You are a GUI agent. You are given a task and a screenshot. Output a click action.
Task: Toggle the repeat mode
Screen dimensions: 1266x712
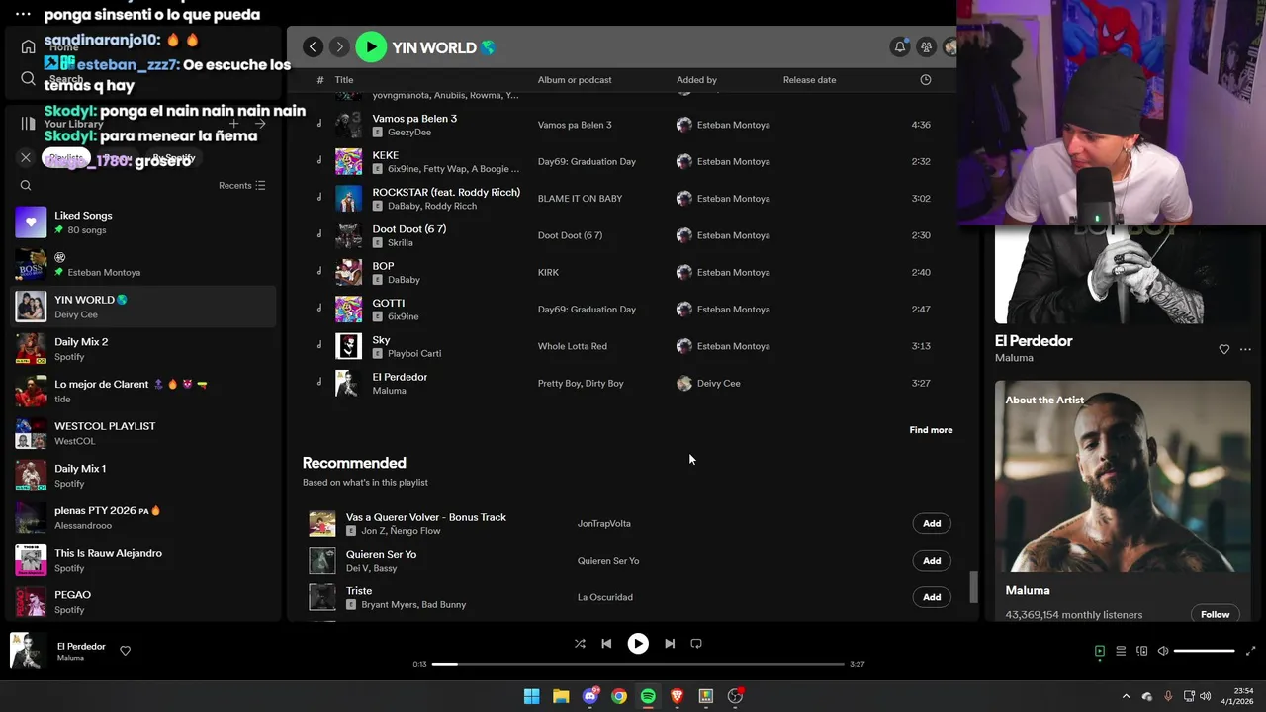pos(696,643)
